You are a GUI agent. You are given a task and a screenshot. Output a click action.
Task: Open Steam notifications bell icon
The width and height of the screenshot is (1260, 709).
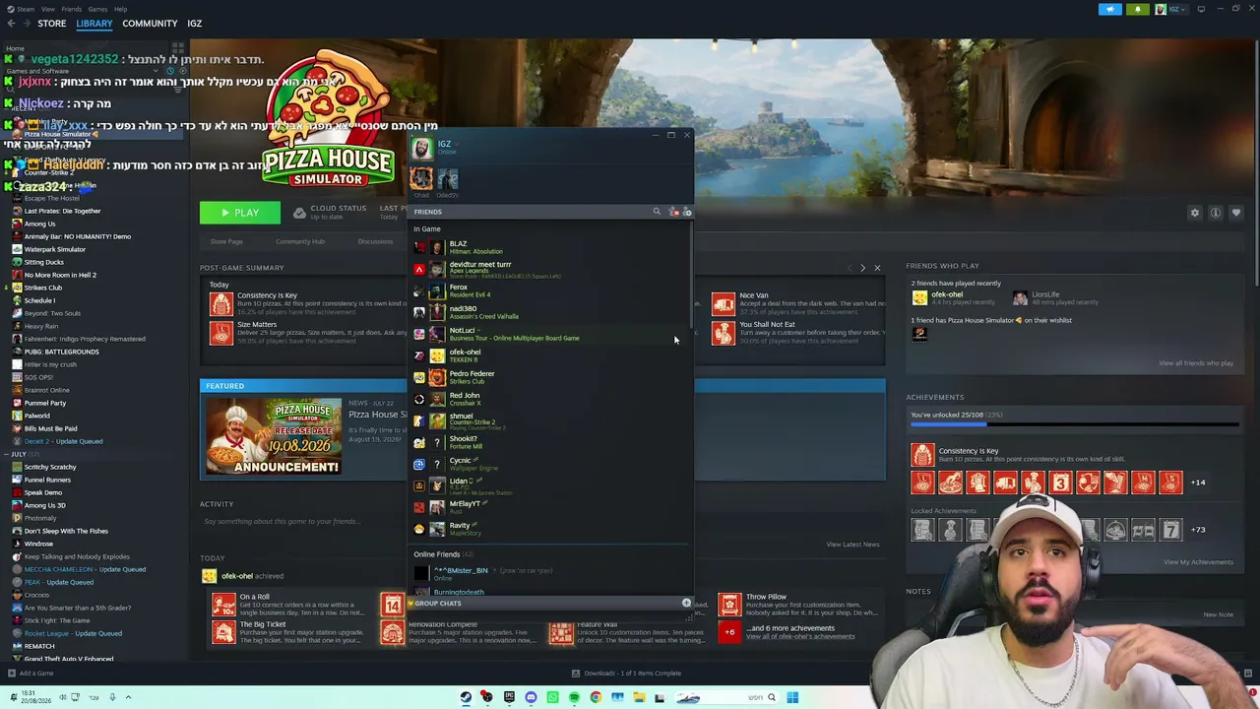coord(1138,10)
